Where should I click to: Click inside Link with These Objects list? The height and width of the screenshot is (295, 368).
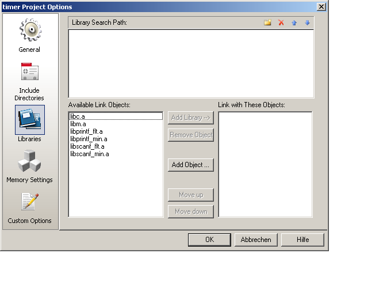(x=266, y=164)
